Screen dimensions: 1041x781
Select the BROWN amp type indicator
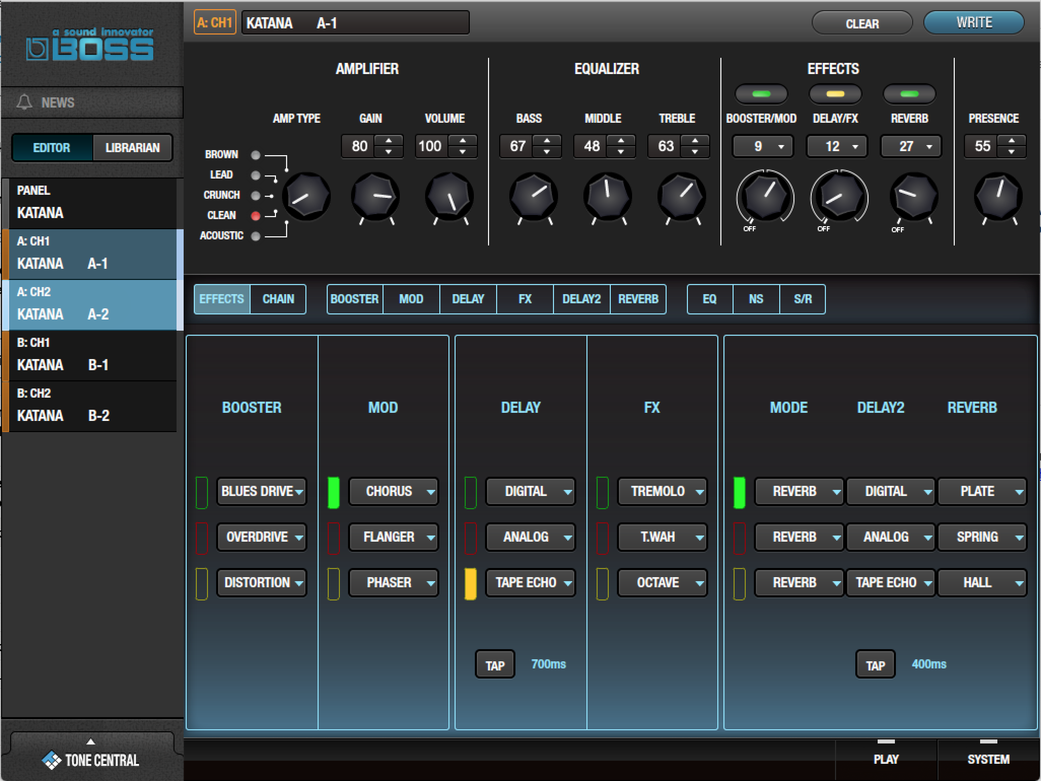256,155
